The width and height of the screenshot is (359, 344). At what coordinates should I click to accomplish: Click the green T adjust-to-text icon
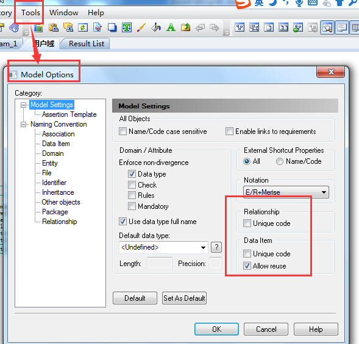coord(127,27)
